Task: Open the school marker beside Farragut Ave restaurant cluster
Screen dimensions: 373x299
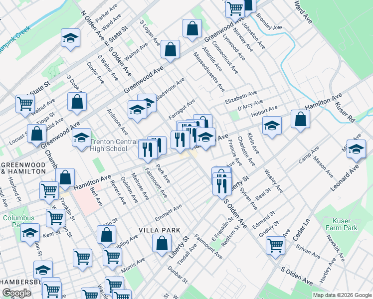Action: point(205,138)
